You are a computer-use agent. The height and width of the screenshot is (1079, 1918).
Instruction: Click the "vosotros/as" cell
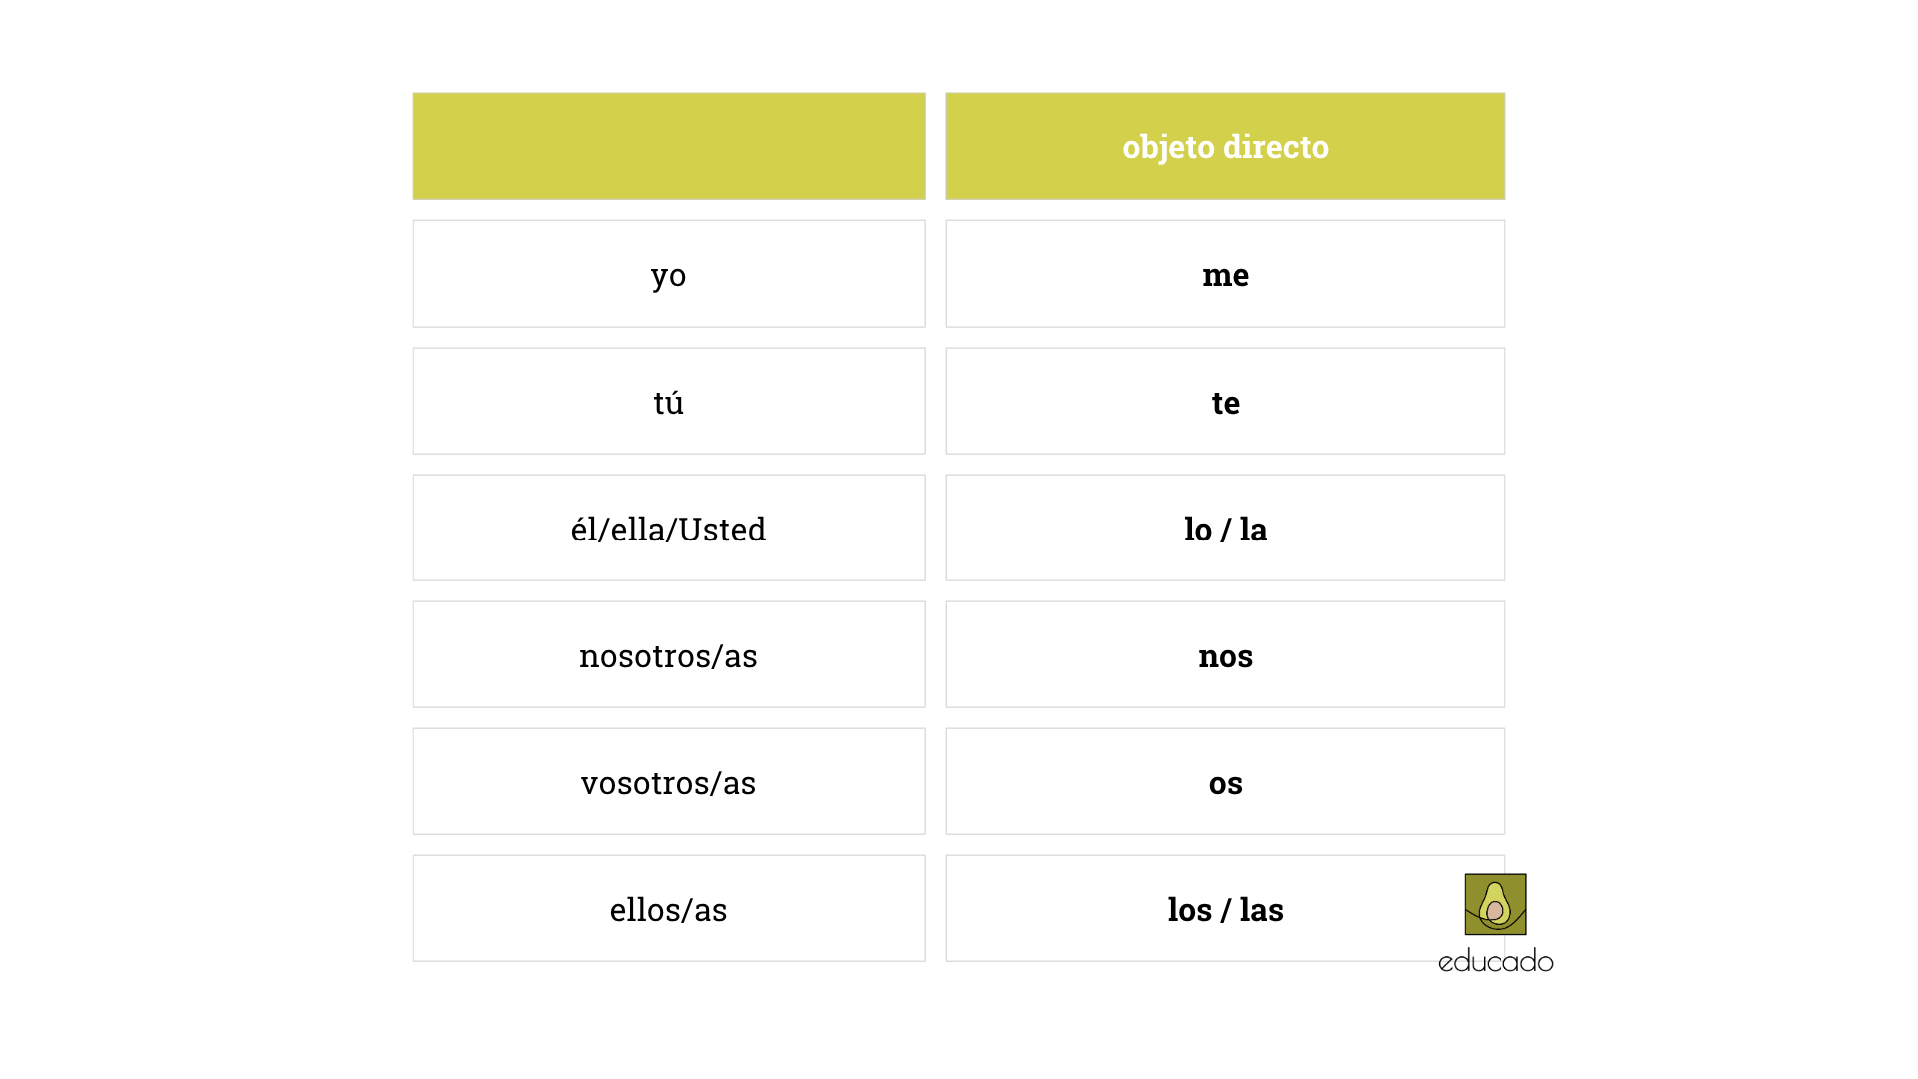point(668,782)
